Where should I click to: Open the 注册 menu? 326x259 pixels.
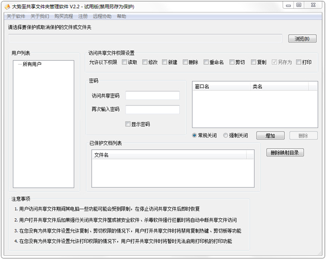[x=83, y=16]
